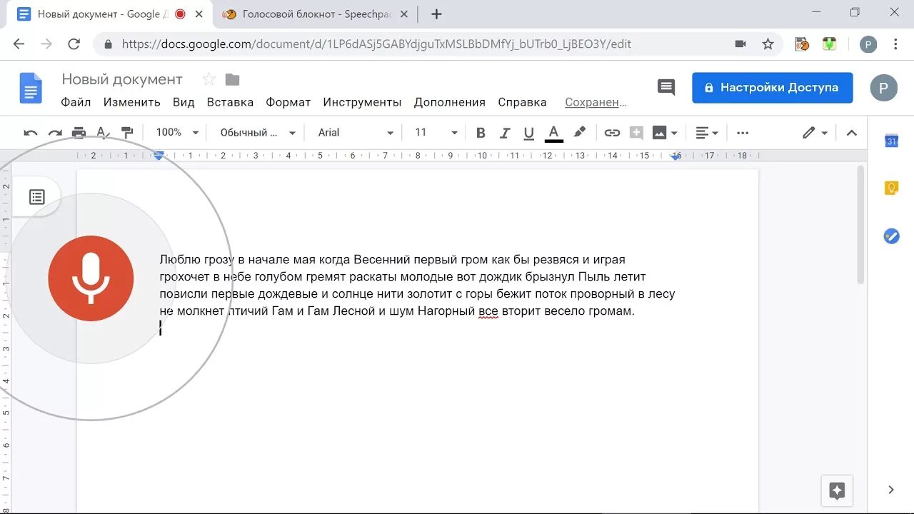Click the red microphone voice input button

pos(91,278)
